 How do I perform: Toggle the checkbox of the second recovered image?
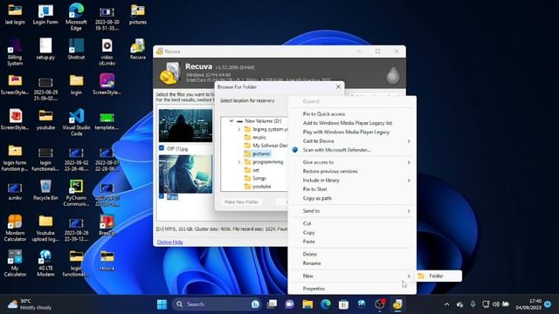[162, 196]
